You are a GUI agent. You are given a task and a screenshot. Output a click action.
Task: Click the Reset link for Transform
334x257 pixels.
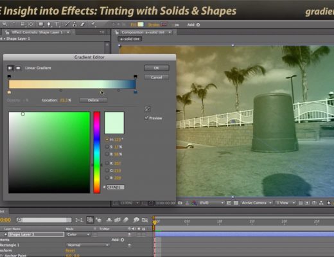click(70, 251)
